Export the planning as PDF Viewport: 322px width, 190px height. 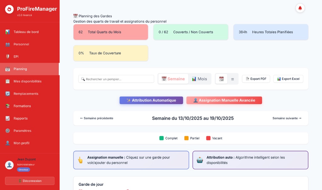pyautogui.click(x=256, y=79)
